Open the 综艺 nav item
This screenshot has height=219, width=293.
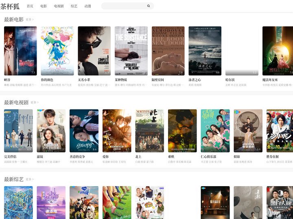[x=74, y=6]
